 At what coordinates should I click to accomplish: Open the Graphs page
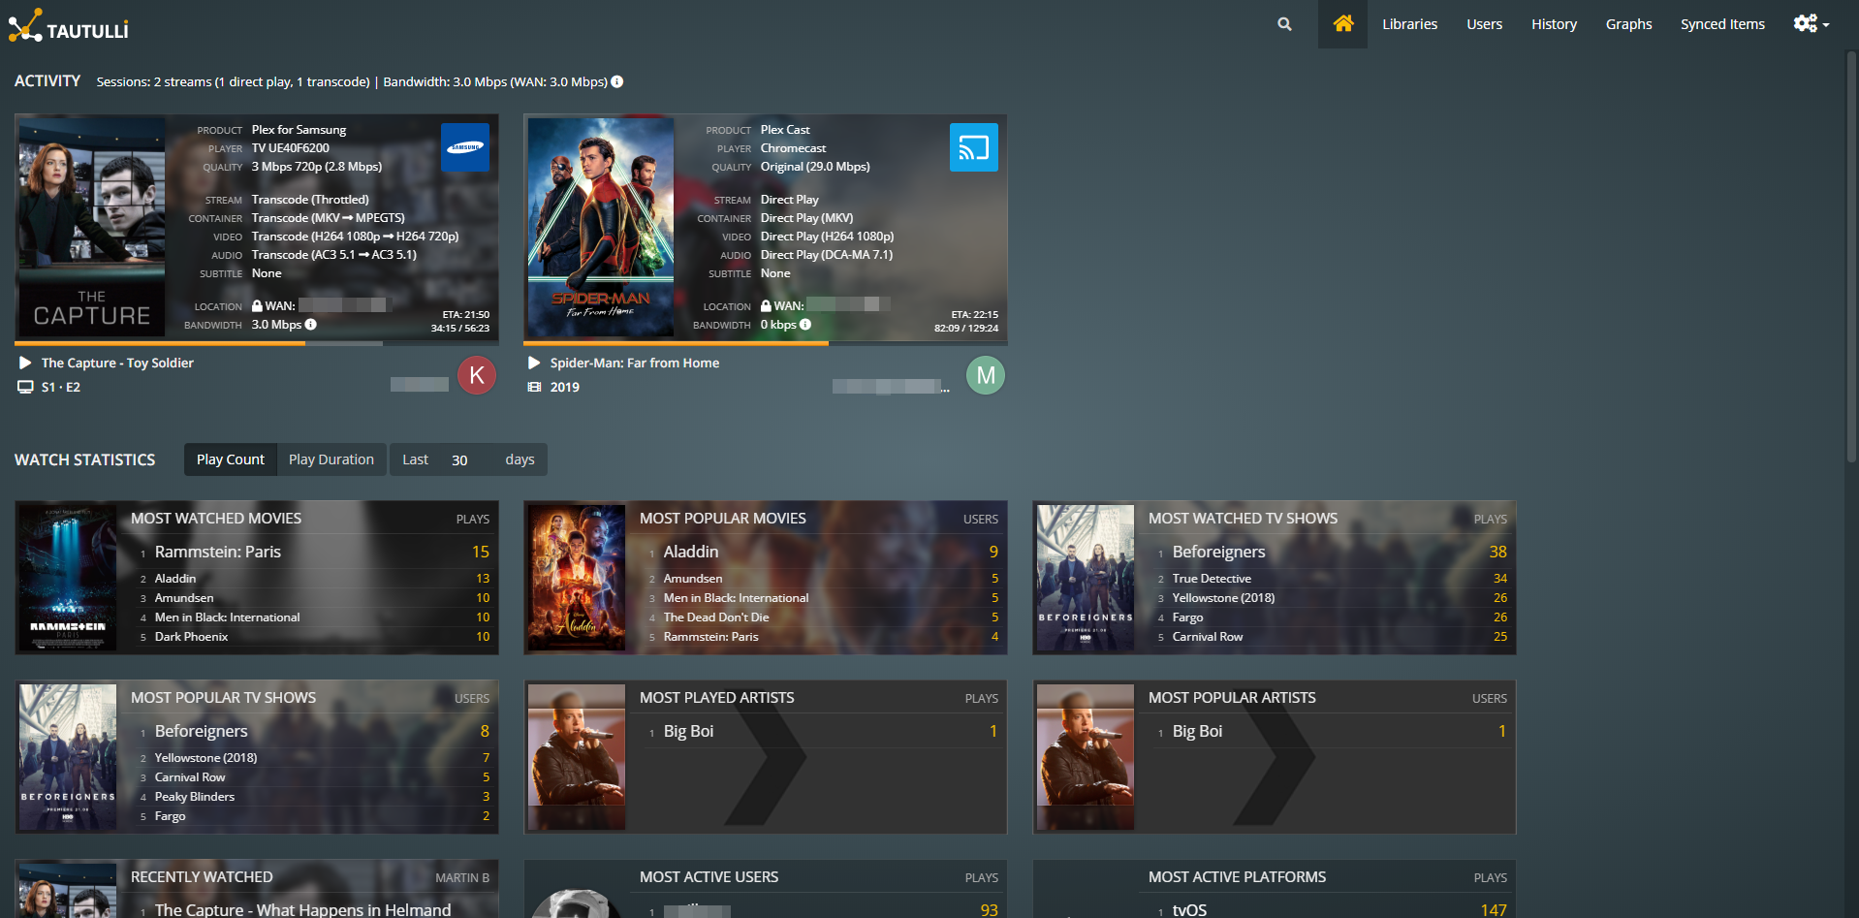tap(1628, 24)
